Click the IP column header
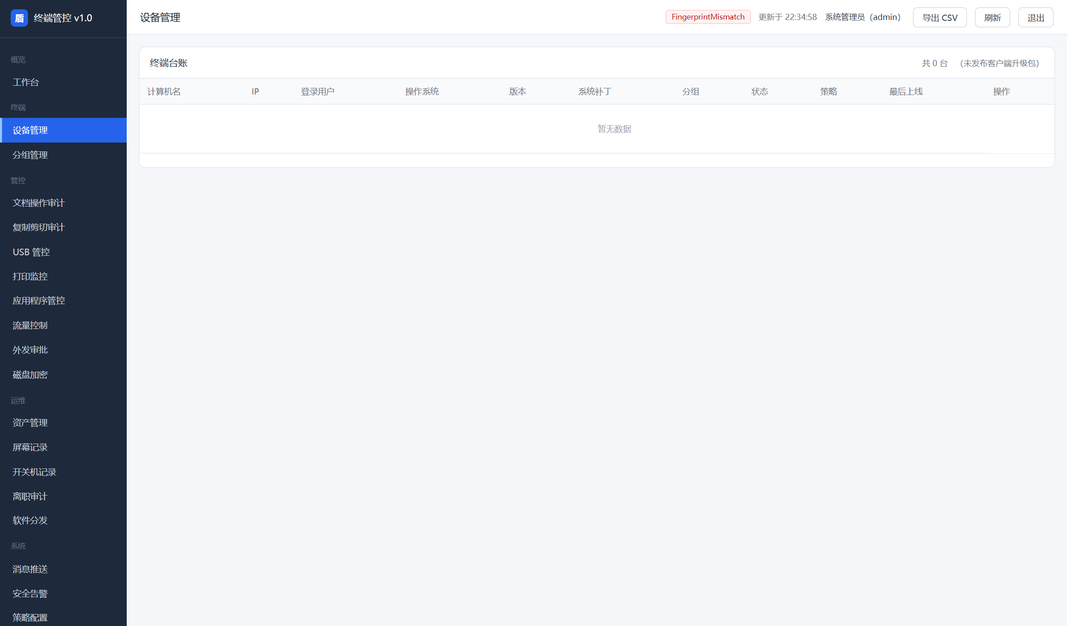The height and width of the screenshot is (626, 1067). (255, 91)
